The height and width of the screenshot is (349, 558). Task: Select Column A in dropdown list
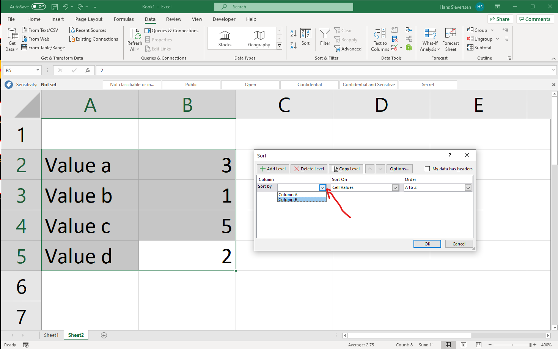tap(302, 195)
